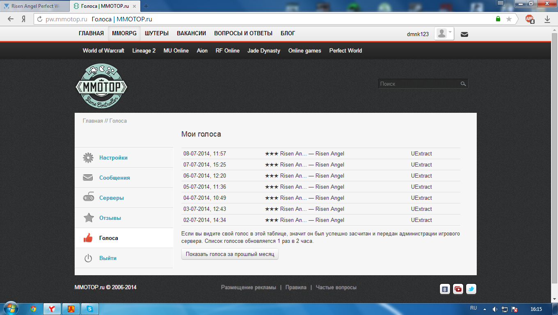The image size is (558, 315).
Task: Click the Отзывы star icon
Action: click(88, 218)
